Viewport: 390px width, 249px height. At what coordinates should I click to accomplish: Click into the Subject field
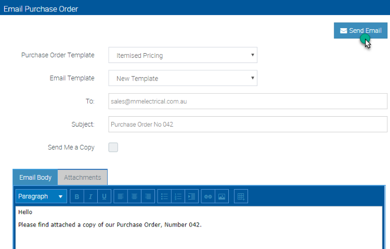[x=248, y=124]
